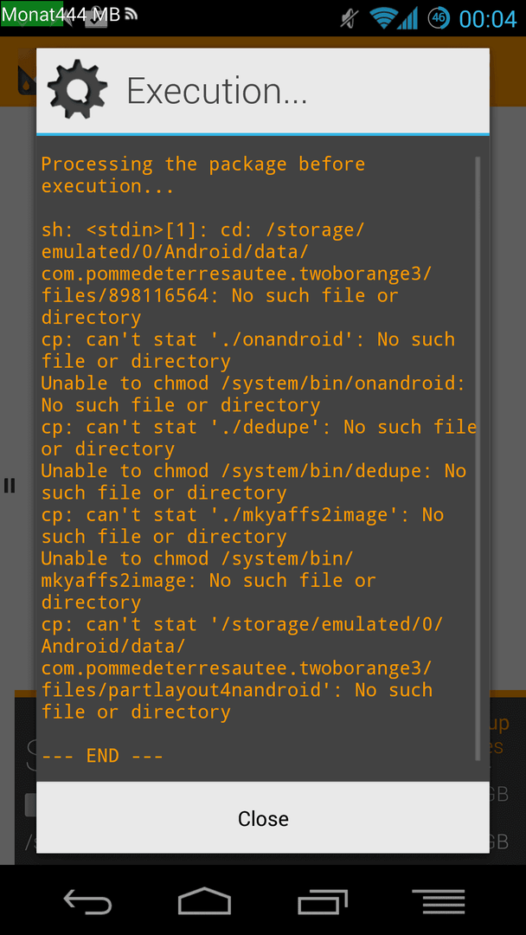526x935 pixels.
Task: Tap the 00:04 clock in the status bar
Action: point(487,18)
